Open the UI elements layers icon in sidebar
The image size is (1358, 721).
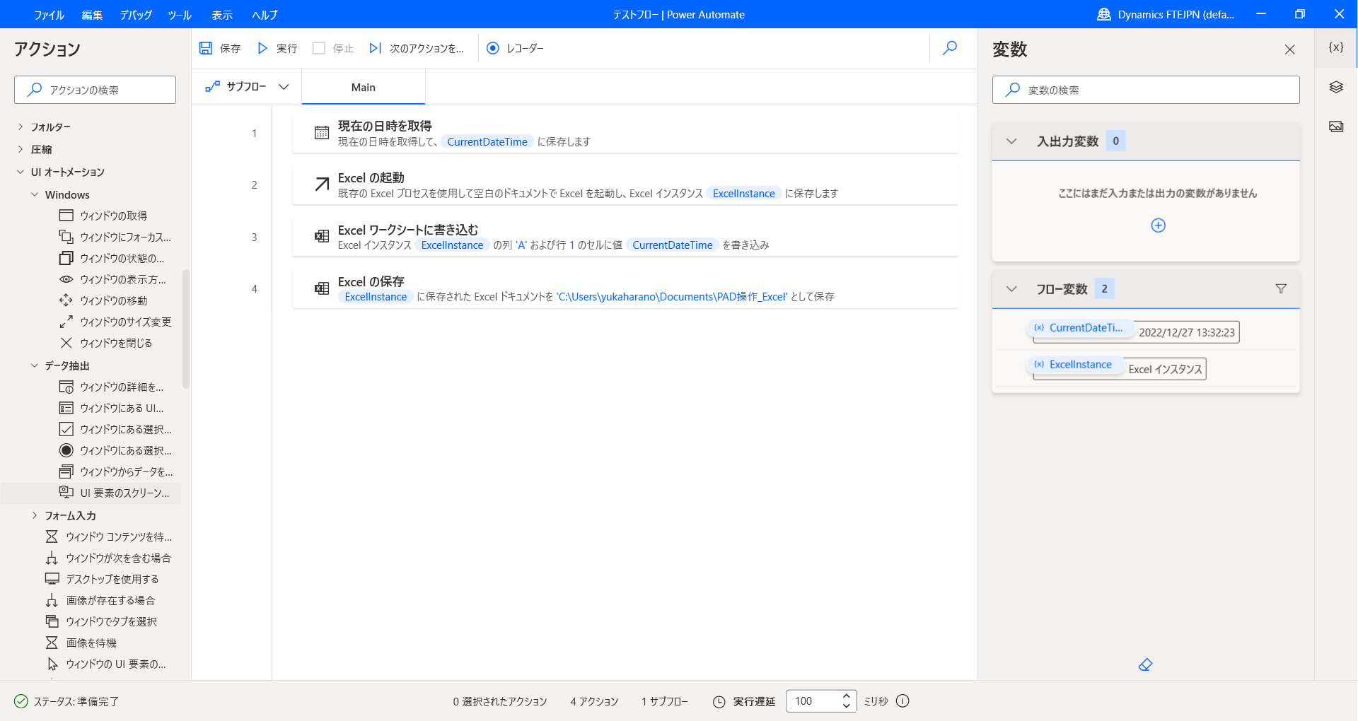(x=1335, y=87)
